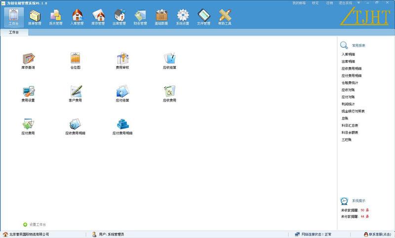Open 入库管理 house icon
Screen dimensions: 395x238
[x=77, y=17]
